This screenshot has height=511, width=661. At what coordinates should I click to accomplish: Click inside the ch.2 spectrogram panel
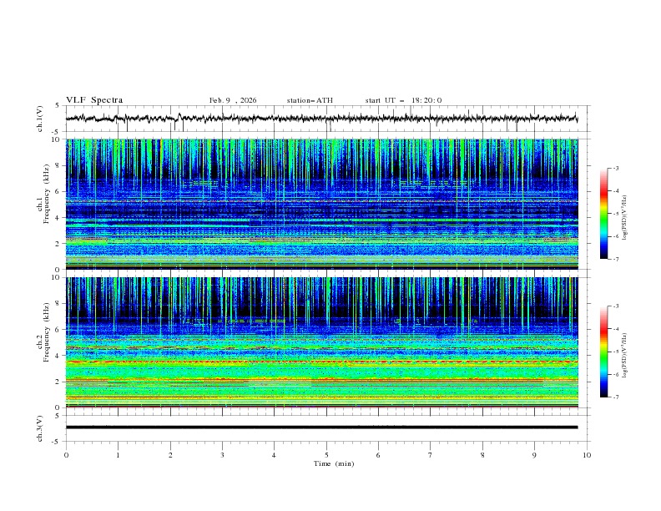pyautogui.click(x=325, y=342)
